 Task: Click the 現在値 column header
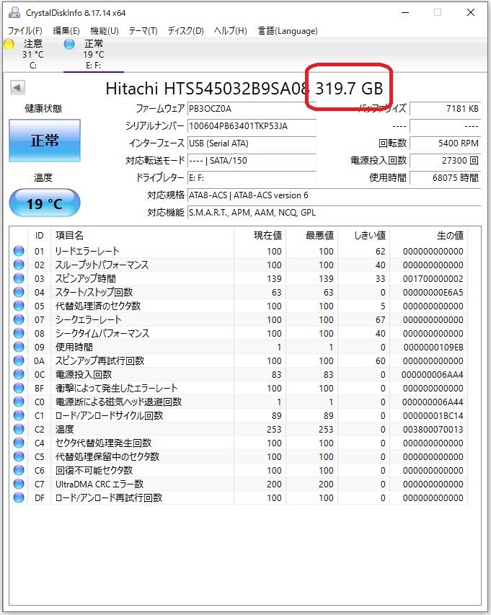pos(260,235)
